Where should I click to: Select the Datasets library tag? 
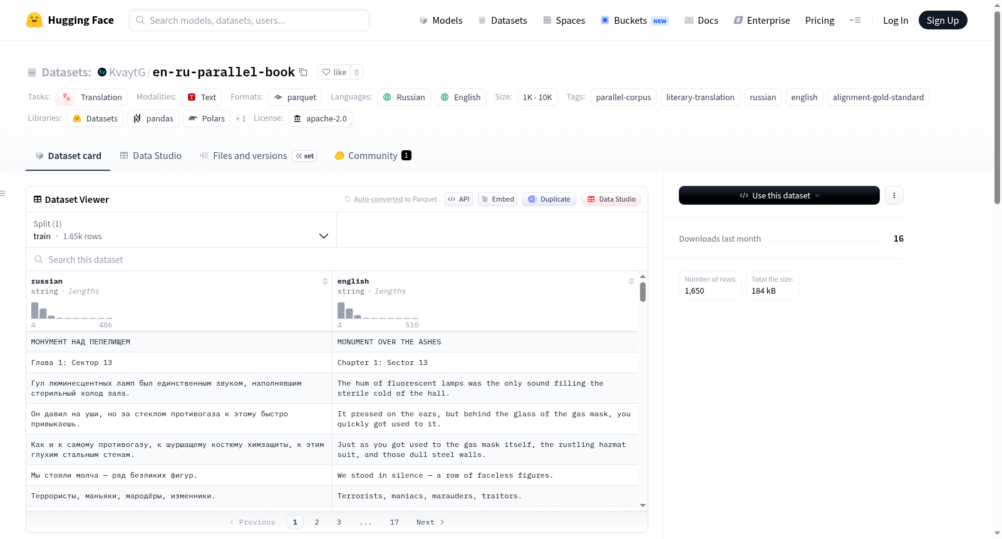pos(95,118)
